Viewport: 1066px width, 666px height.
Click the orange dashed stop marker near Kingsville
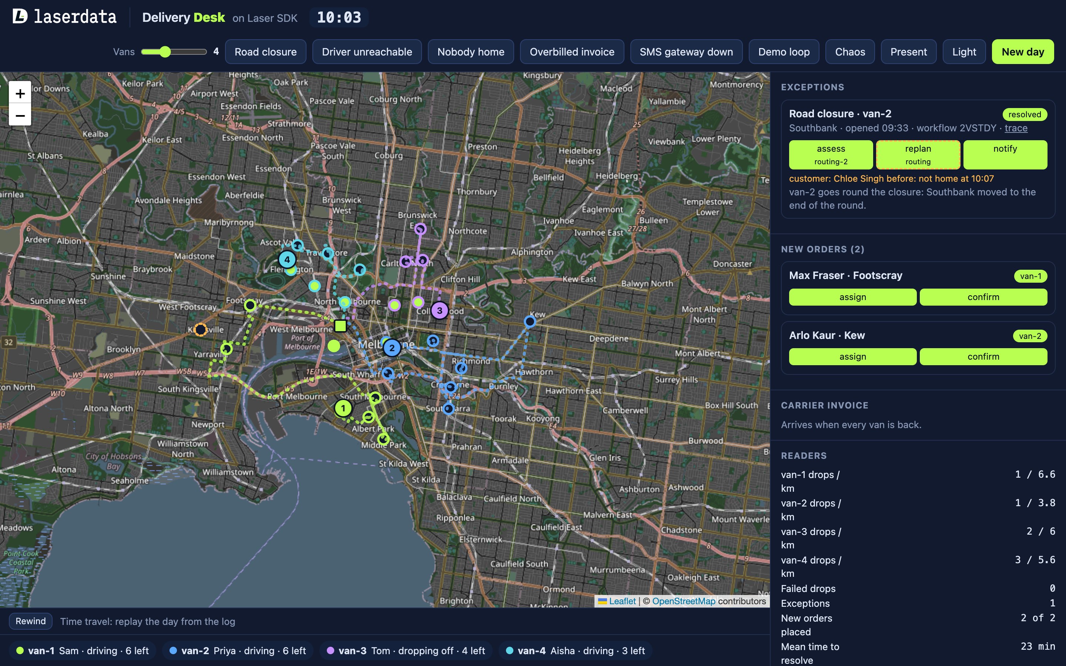201,329
